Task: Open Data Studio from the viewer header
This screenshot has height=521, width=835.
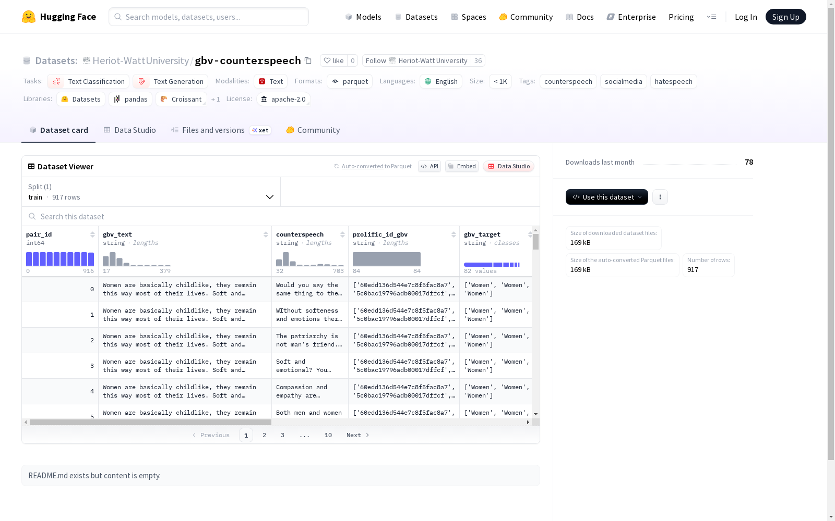Action: pyautogui.click(x=508, y=166)
